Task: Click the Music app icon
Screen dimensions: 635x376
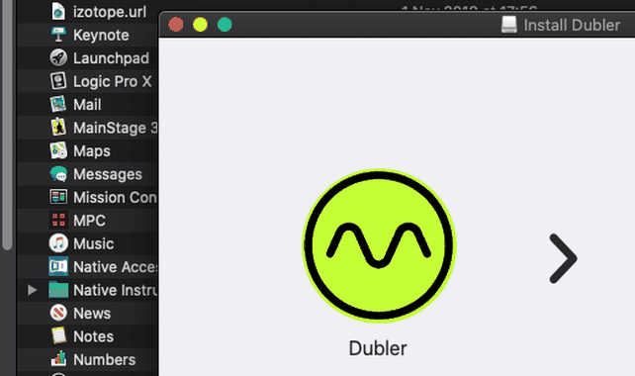Action: pyautogui.click(x=58, y=243)
